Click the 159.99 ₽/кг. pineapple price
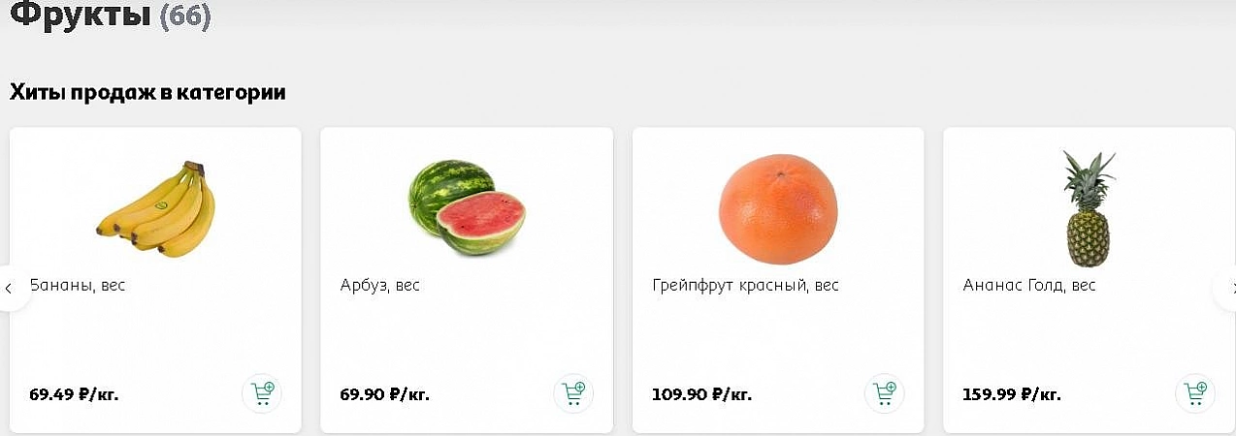This screenshot has height=436, width=1236. (1011, 394)
